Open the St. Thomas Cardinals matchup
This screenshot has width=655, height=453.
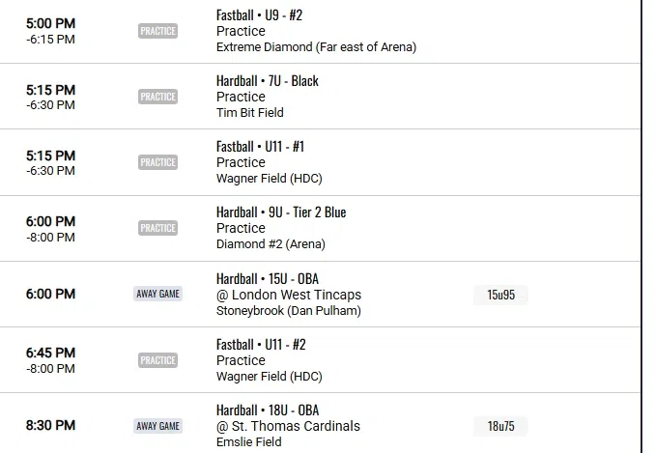pyautogui.click(x=288, y=426)
